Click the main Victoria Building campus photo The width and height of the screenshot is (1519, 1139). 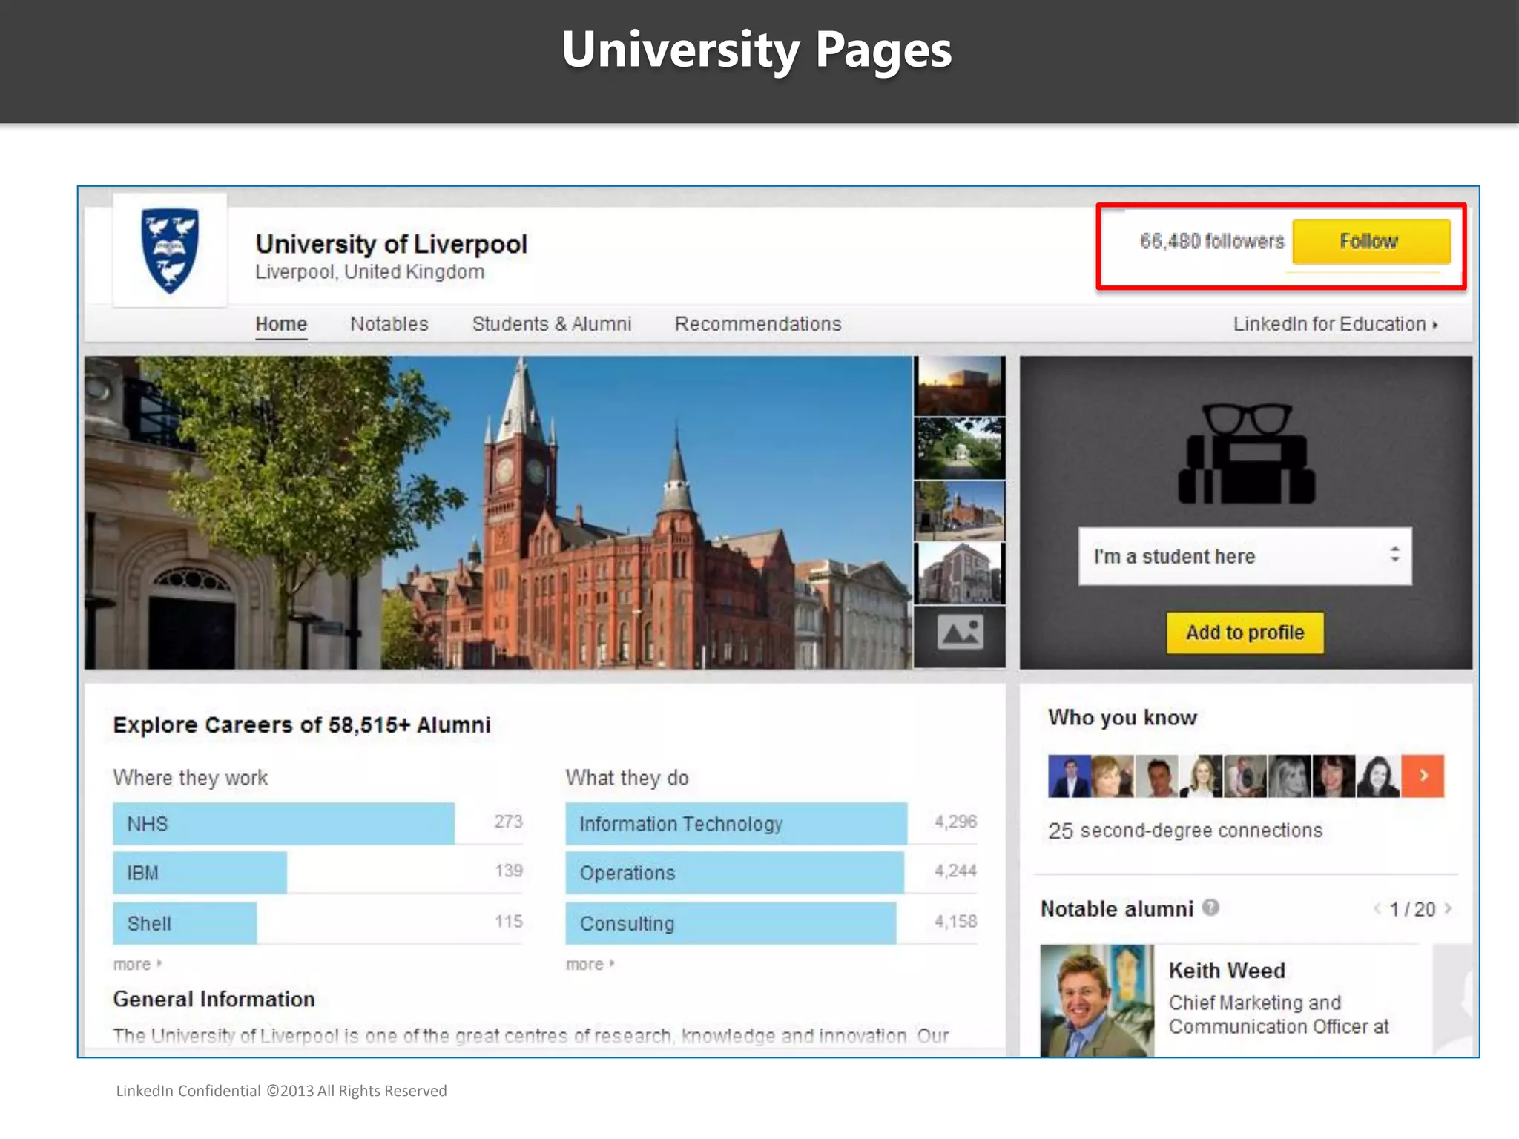pos(498,512)
